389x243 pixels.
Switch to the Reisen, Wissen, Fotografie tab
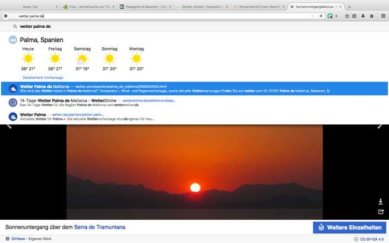(x=203, y=7)
